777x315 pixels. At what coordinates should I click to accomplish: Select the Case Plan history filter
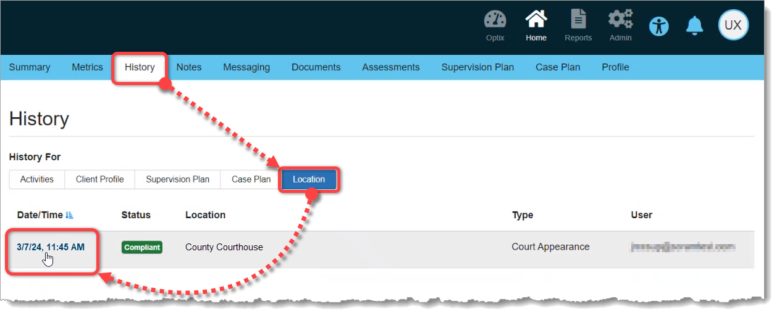coord(251,179)
